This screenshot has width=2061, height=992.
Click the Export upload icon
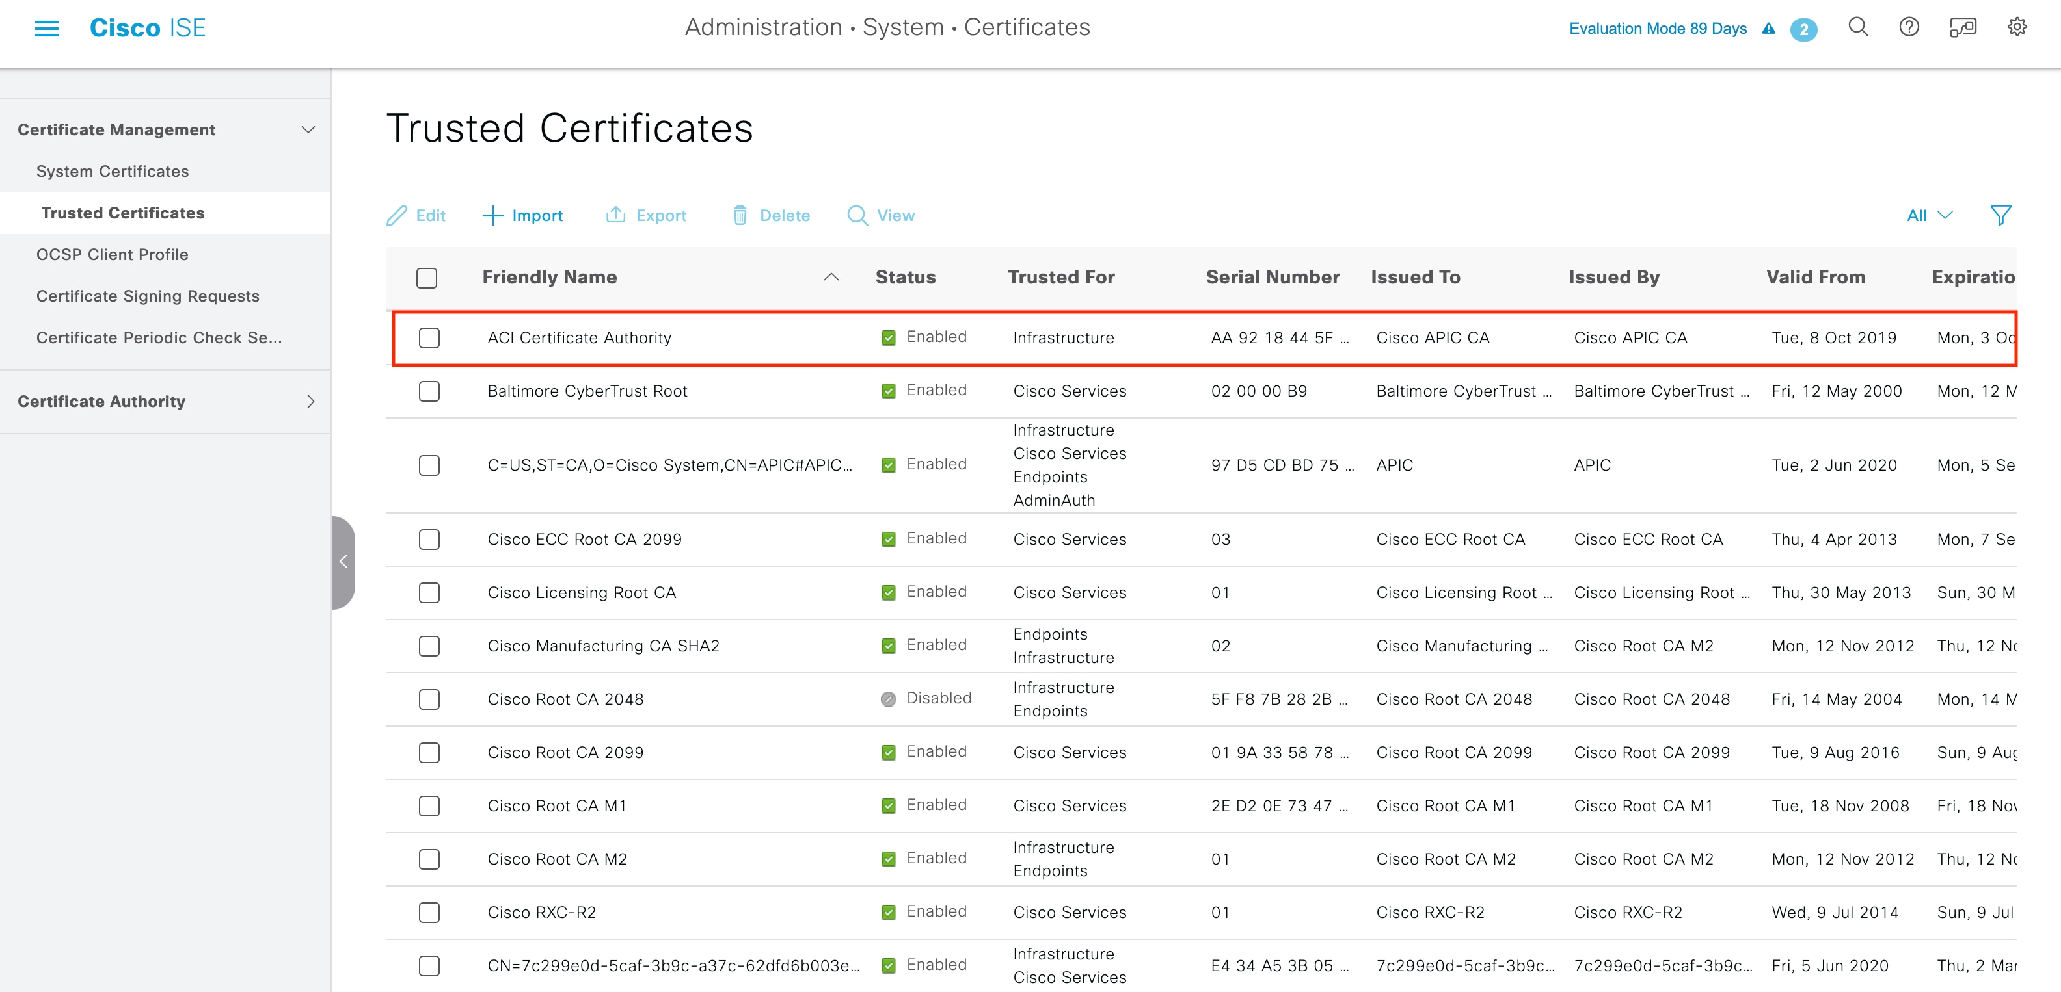(615, 215)
